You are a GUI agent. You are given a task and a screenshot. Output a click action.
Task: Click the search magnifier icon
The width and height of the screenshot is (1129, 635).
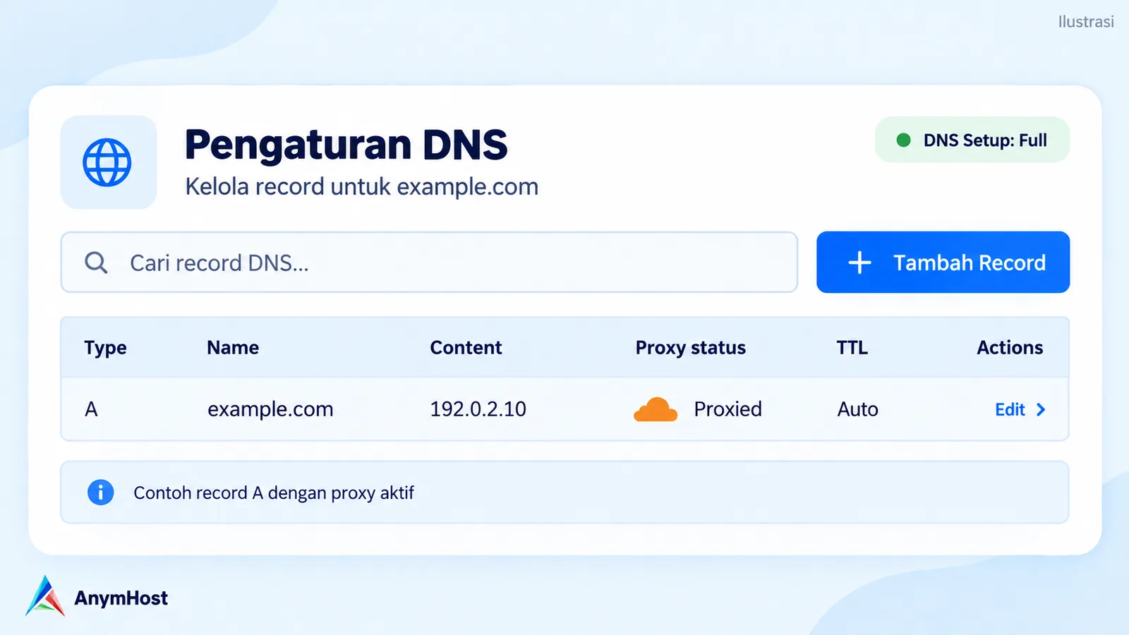(96, 262)
